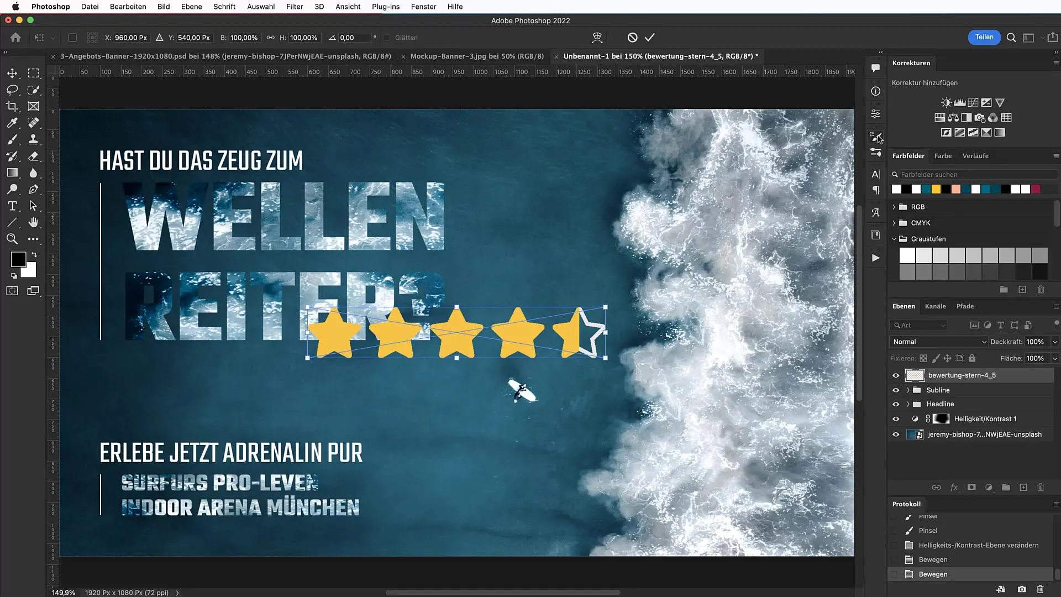Toggle visibility of Helligkeit/Kontrast 1 layer
The width and height of the screenshot is (1061, 597).
pos(896,418)
